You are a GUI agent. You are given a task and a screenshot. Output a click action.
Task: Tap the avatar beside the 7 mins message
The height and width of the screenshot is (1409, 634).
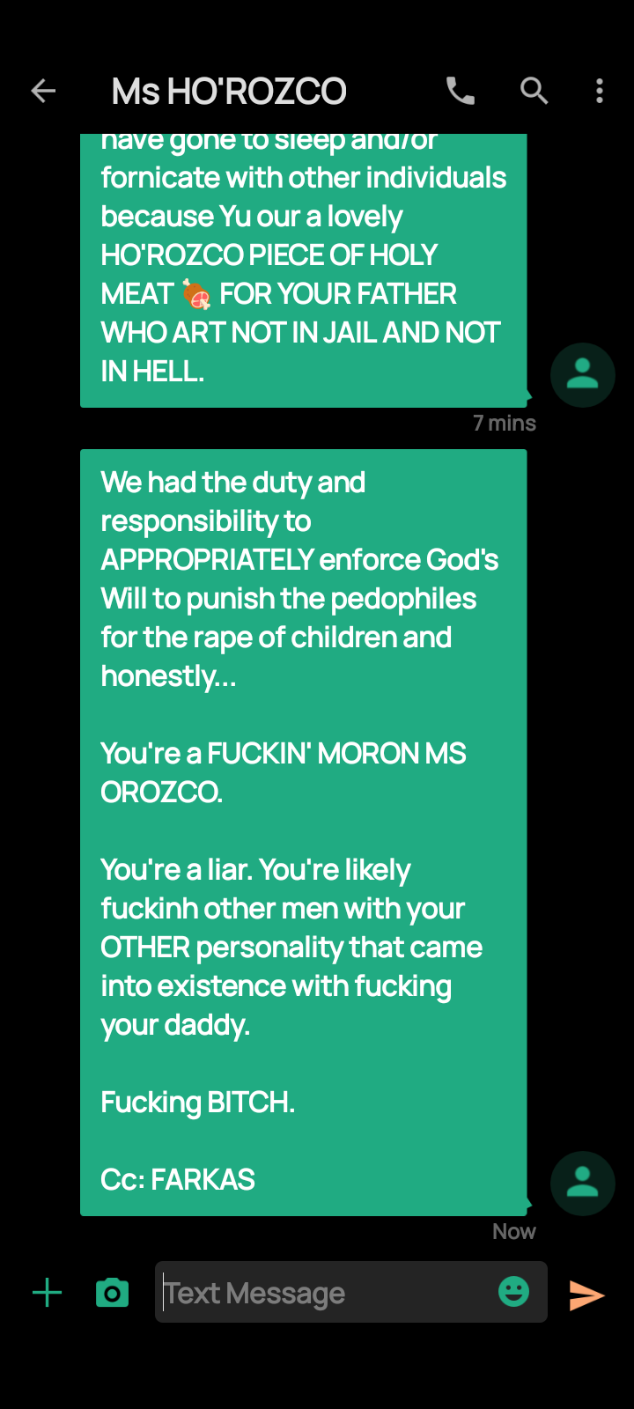click(x=582, y=374)
